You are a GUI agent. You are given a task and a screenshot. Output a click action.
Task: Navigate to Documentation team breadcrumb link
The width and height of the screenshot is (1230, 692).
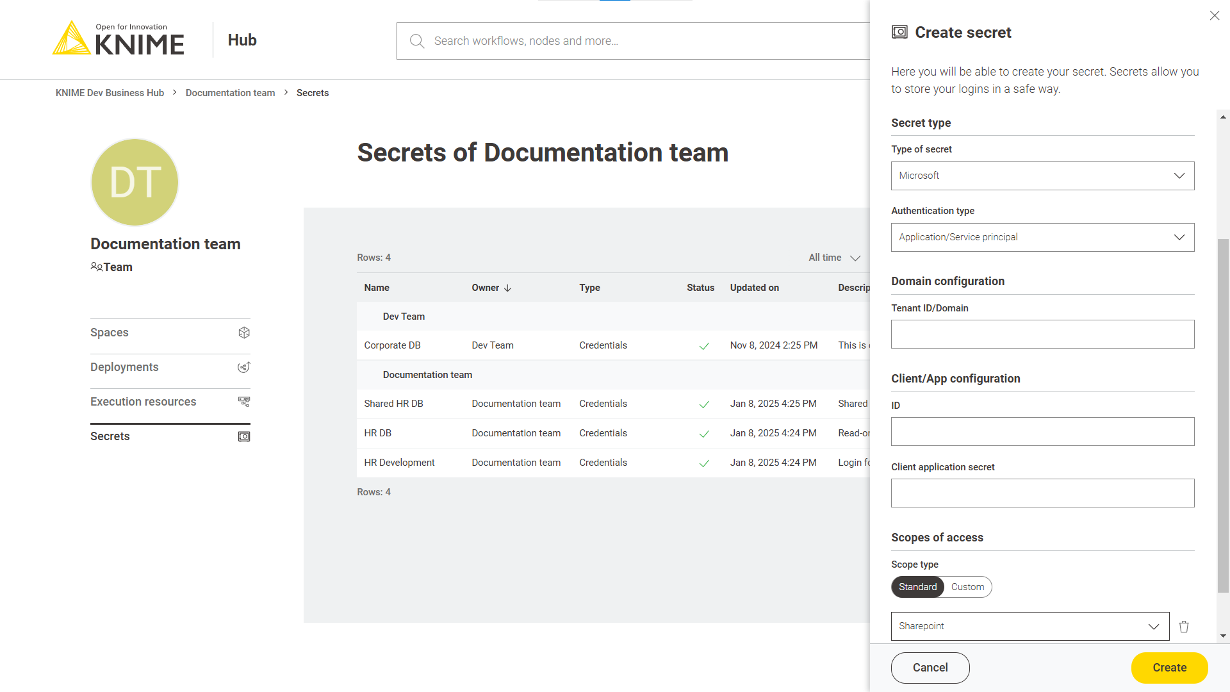point(231,93)
